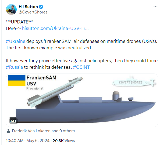160x145 pixels.
Task: Open the #OSINT hashtag
Action: pyautogui.click(x=81, y=67)
